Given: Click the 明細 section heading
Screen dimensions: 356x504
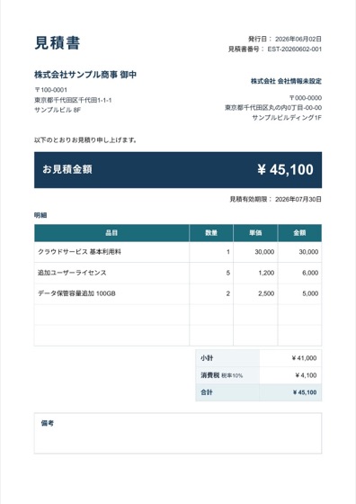Looking at the screenshot, I should (x=40, y=215).
